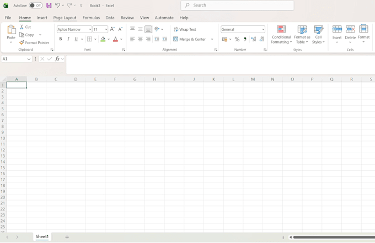This screenshot has width=375, height=243.
Task: Apply Percent Style format
Action: (237, 39)
